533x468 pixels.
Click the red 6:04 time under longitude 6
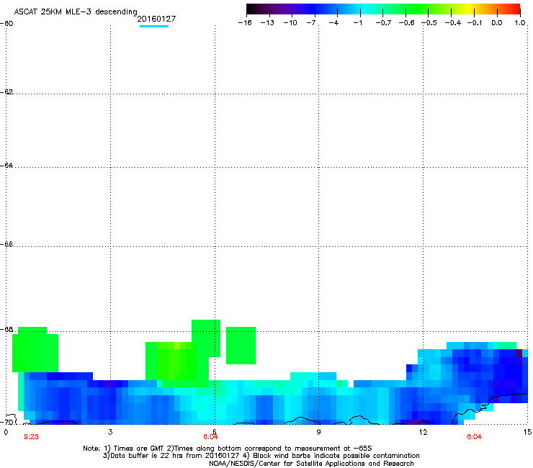click(x=210, y=437)
